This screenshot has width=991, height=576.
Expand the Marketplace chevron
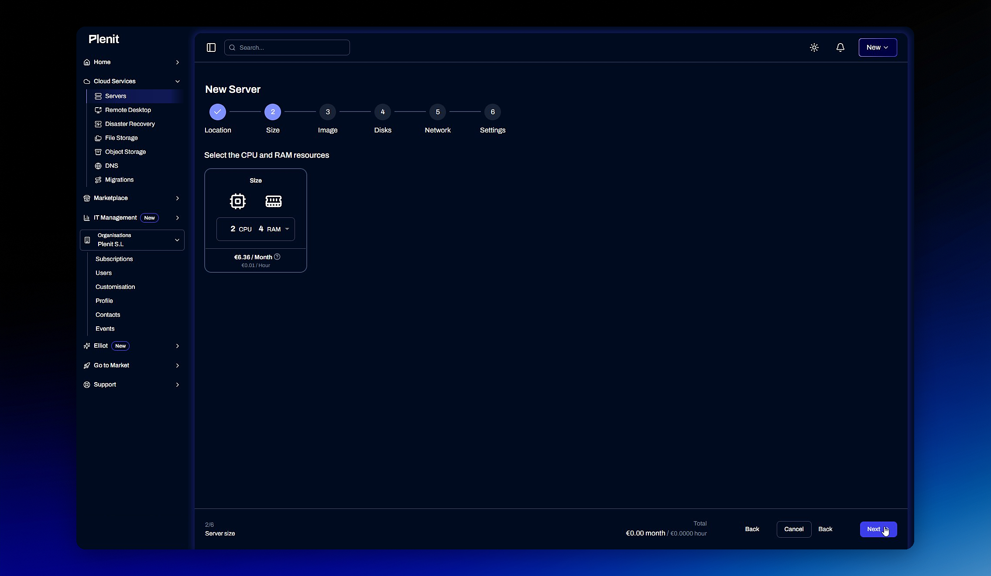pyautogui.click(x=178, y=198)
